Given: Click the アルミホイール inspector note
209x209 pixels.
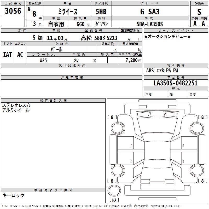Looking at the screenshot, I should point(16,110).
